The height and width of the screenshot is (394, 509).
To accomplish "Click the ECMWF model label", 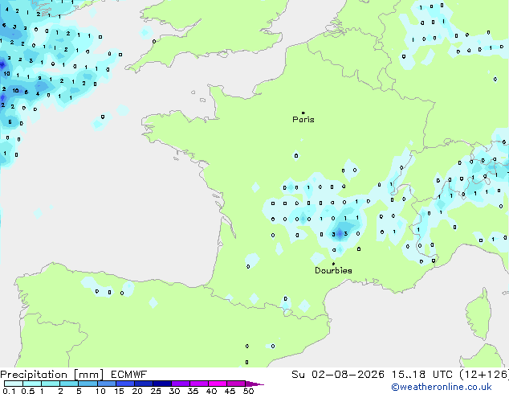I will (129, 375).
